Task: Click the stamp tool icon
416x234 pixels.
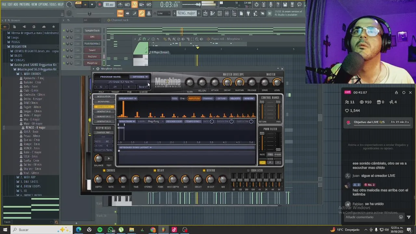Action: (149, 13)
